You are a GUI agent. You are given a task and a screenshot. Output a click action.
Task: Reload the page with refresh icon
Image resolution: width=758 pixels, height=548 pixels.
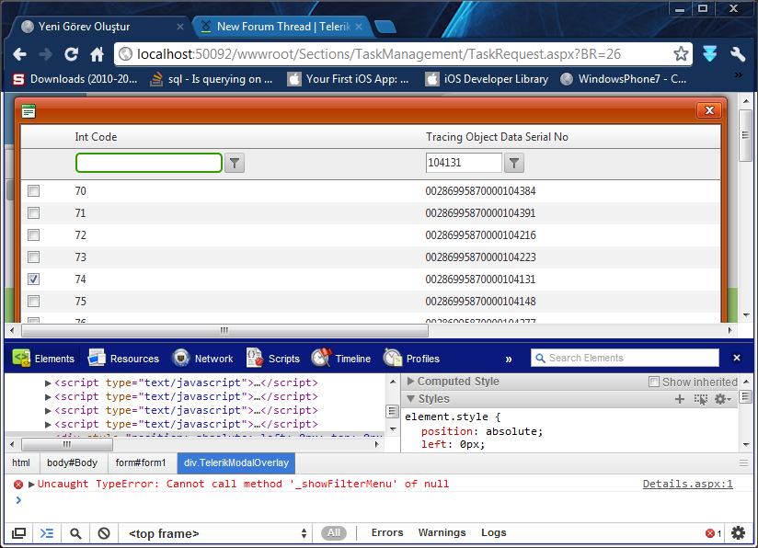[72, 54]
